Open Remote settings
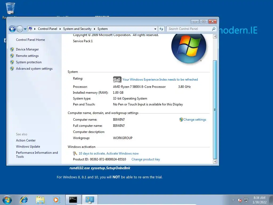 27,56
